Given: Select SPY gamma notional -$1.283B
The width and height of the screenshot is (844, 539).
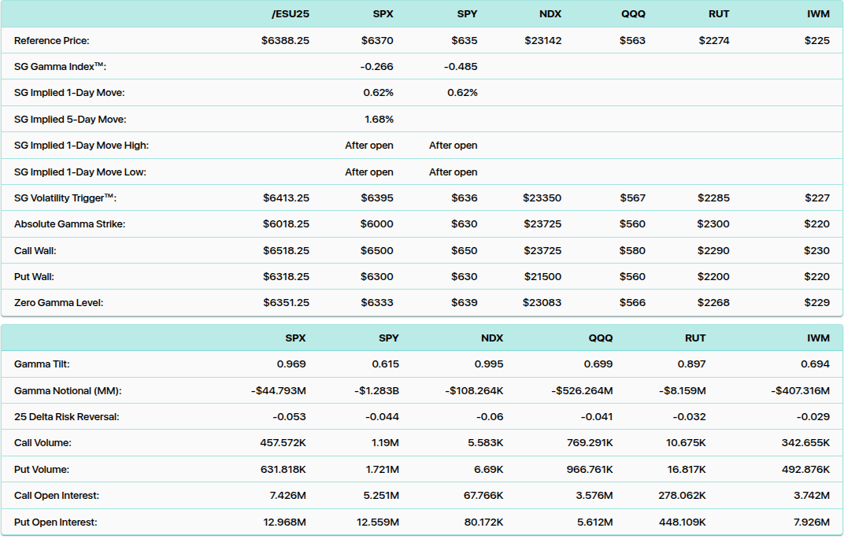Looking at the screenshot, I should pyautogui.click(x=377, y=391).
